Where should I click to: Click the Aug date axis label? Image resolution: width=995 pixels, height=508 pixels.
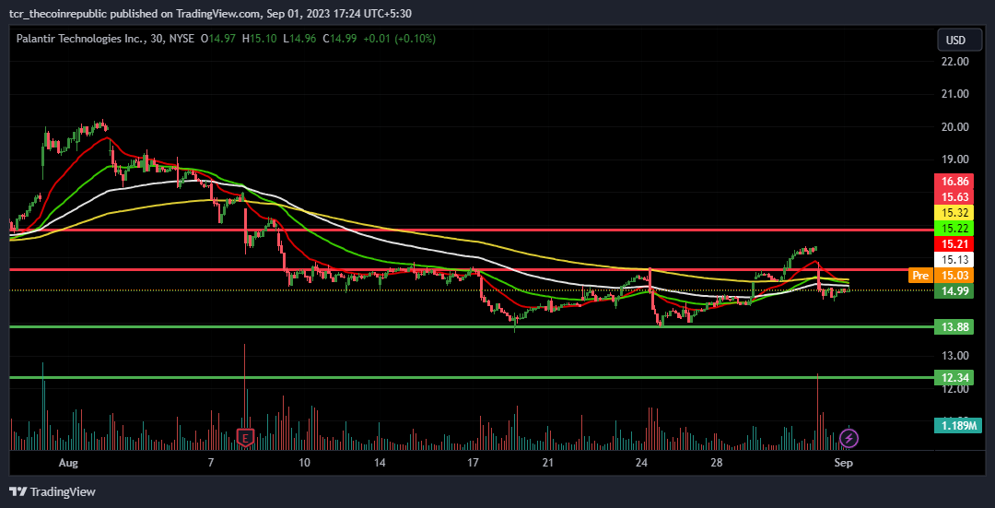coord(68,463)
